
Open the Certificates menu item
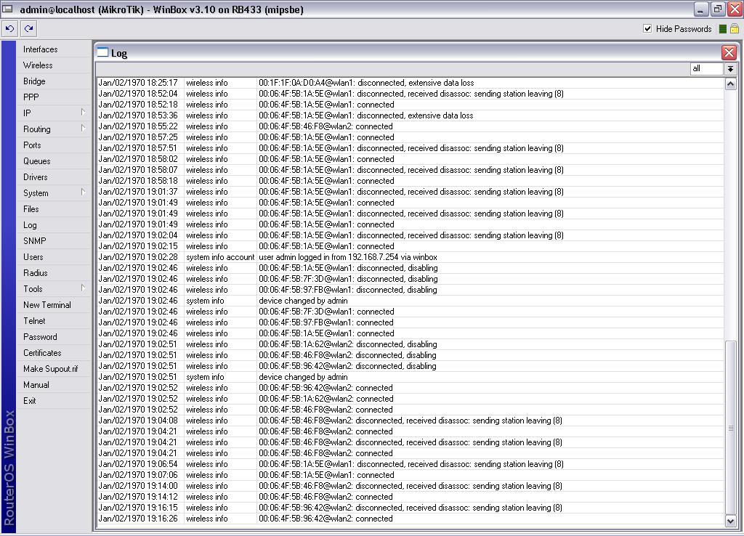[54, 353]
